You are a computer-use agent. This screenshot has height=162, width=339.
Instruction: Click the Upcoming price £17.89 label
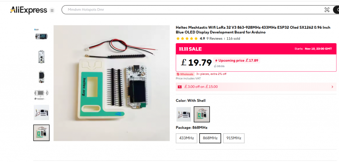tap(237, 60)
